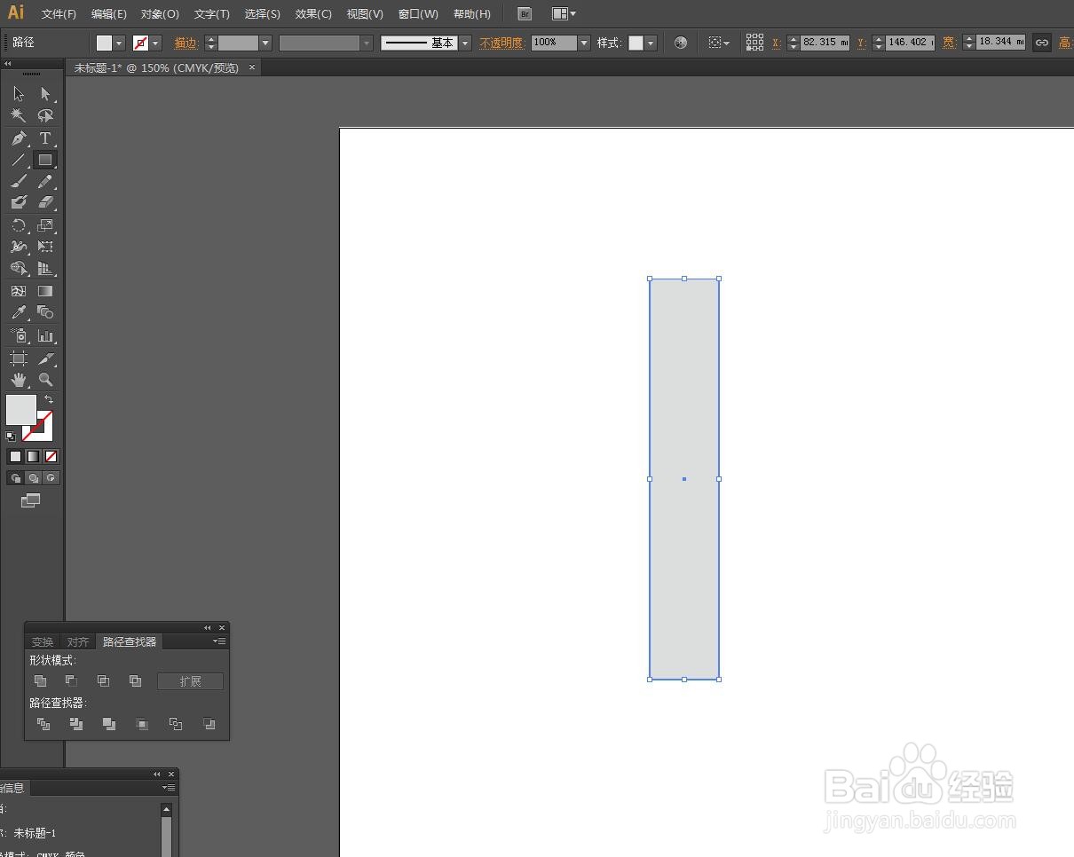Choose the Rectangle tool
The width and height of the screenshot is (1074, 857).
pos(45,160)
